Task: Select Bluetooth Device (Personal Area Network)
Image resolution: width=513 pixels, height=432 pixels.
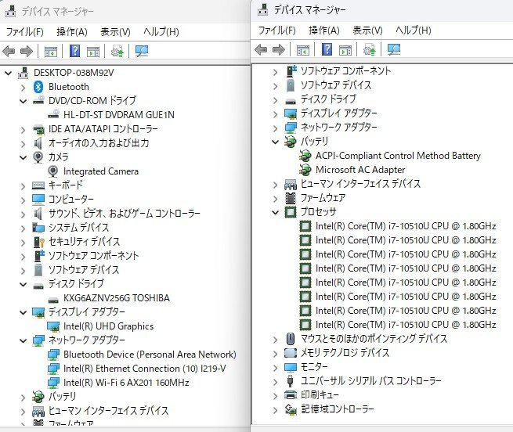Action: [x=150, y=355]
